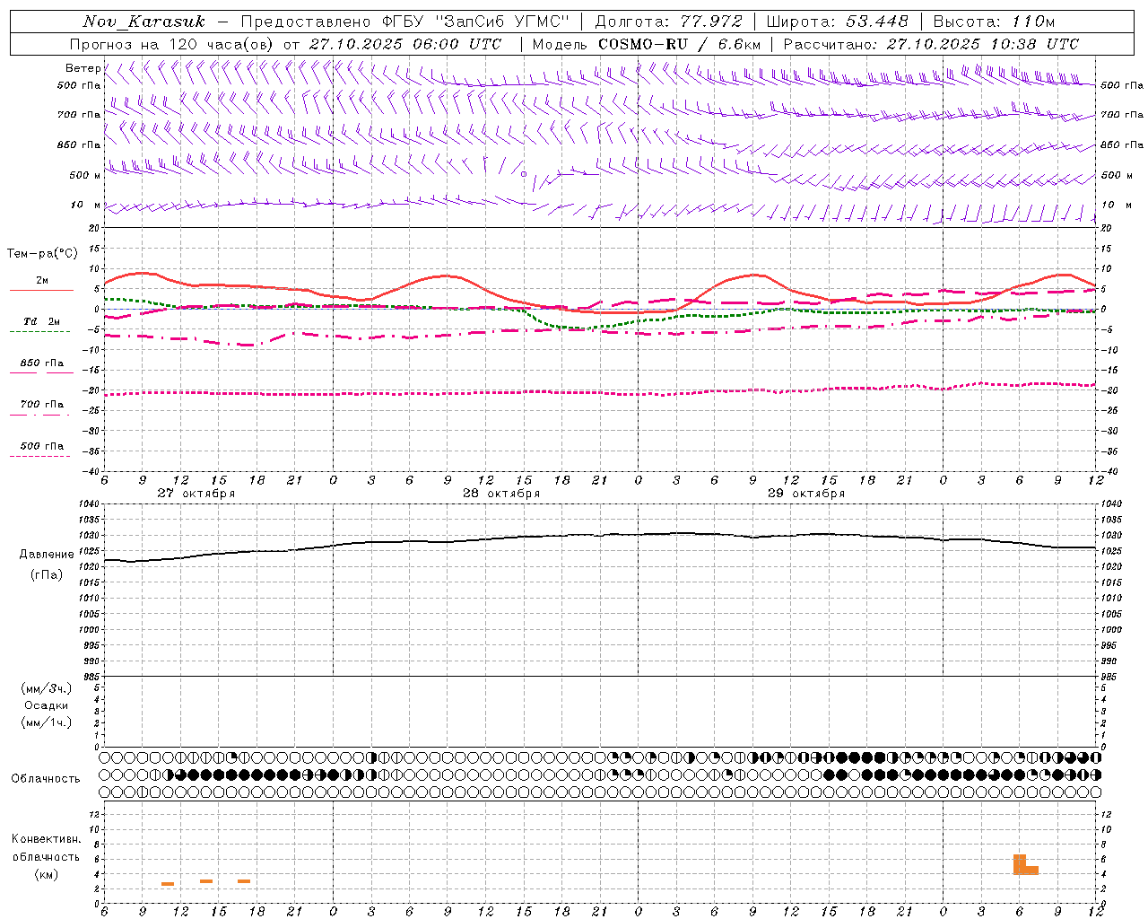
Task: Click the 'Ветер' wind panel label
Action: point(83,68)
